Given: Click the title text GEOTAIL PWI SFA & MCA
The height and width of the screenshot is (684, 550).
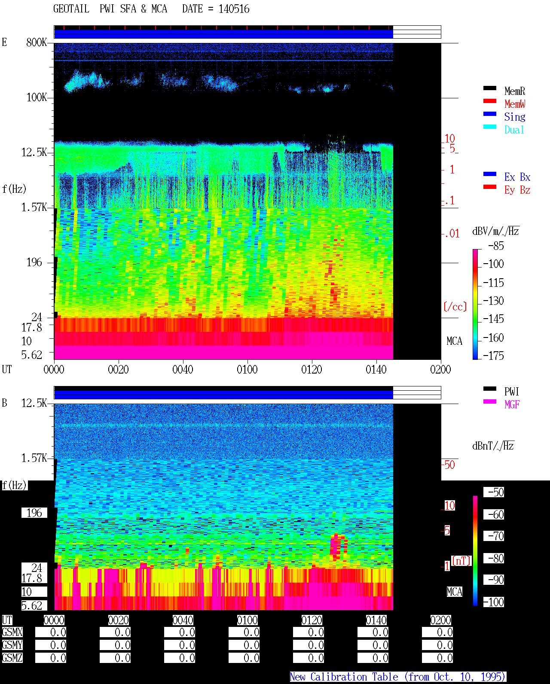Looking at the screenshot, I should click(x=110, y=9).
